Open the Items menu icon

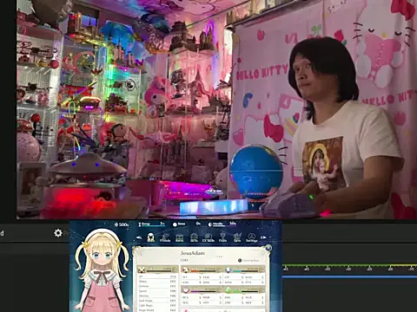[180, 237]
